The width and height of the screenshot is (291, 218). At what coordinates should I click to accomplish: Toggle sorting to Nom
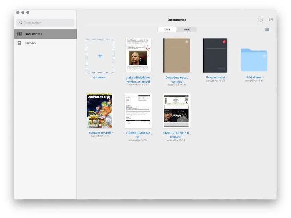(x=187, y=29)
